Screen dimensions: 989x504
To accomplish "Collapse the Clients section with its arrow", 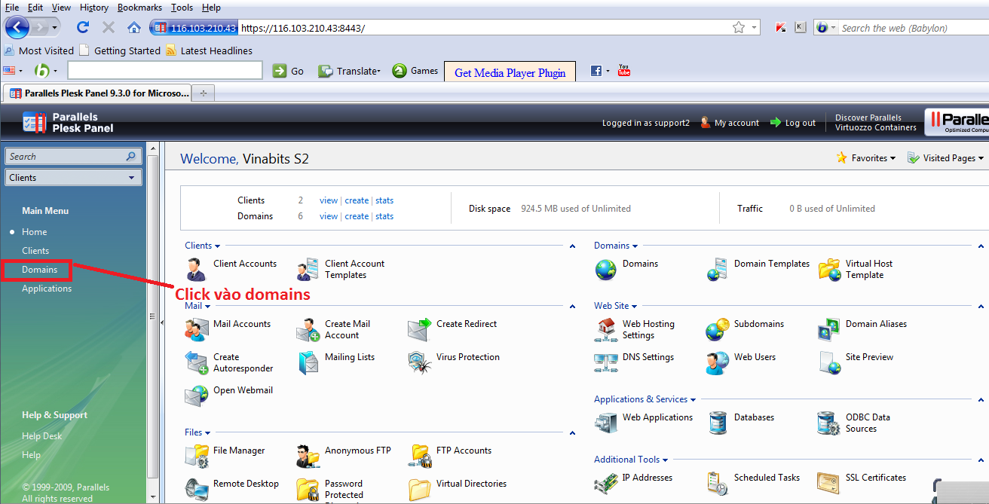I will coord(572,246).
